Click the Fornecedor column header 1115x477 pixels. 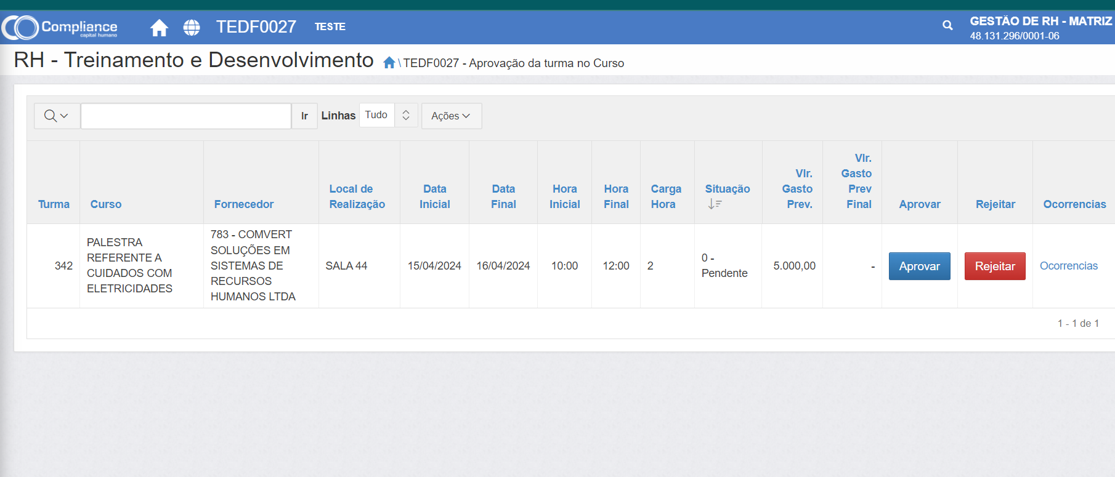click(244, 204)
